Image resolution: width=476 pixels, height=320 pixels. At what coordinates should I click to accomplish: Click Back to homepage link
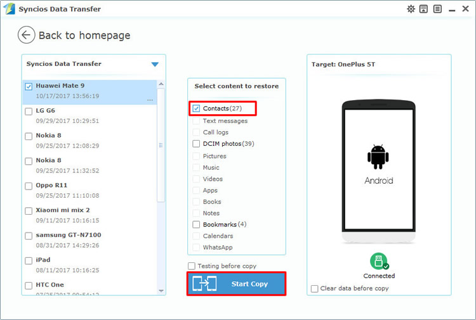coord(84,35)
